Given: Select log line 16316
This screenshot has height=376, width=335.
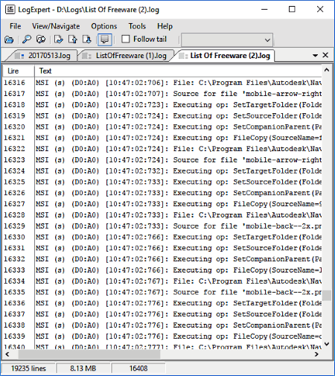Looking at the screenshot, I should (x=162, y=83).
